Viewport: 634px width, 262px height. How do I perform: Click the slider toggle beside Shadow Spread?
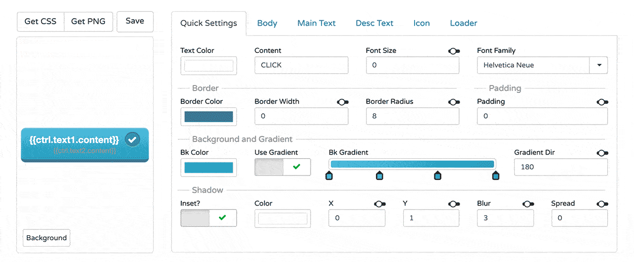click(602, 204)
